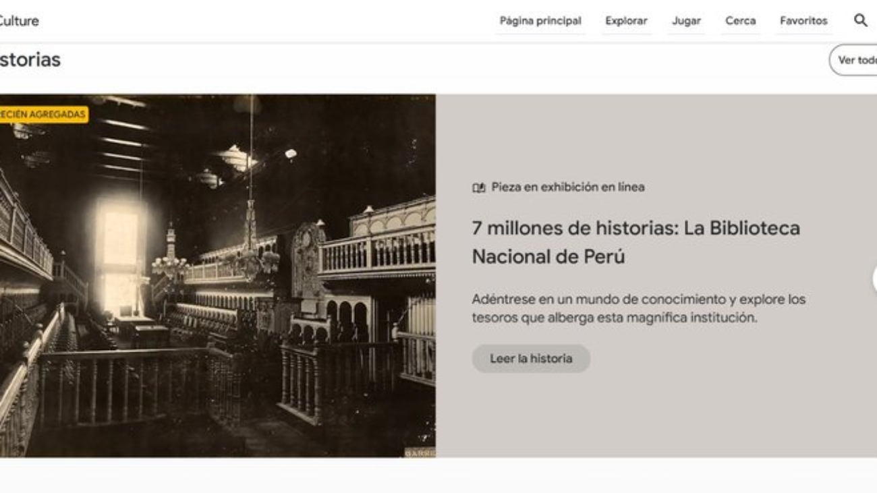Image resolution: width=877 pixels, height=493 pixels.
Task: Open the Cerca nav item
Action: pyautogui.click(x=740, y=21)
